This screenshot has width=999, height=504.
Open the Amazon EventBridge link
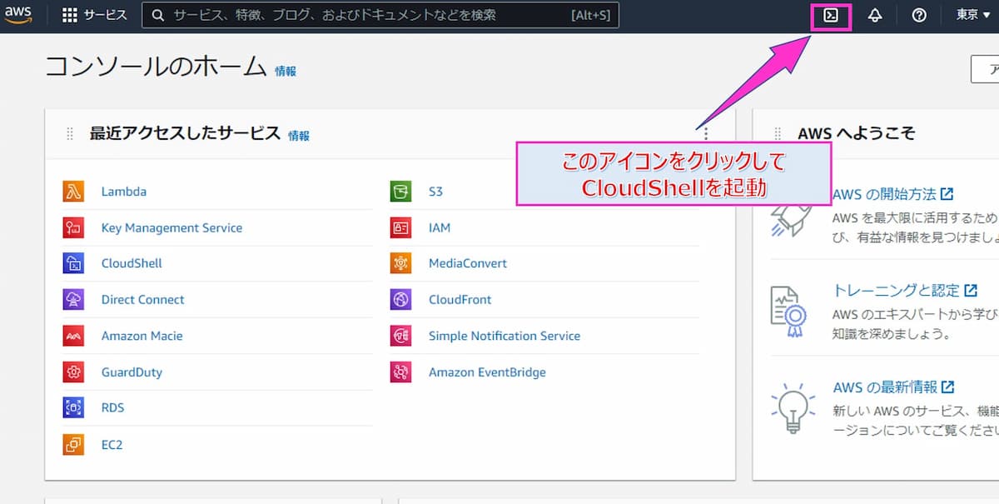487,372
